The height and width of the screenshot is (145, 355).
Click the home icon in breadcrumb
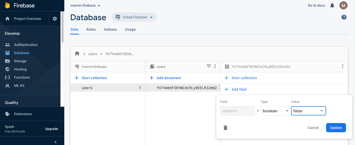tap(77, 54)
